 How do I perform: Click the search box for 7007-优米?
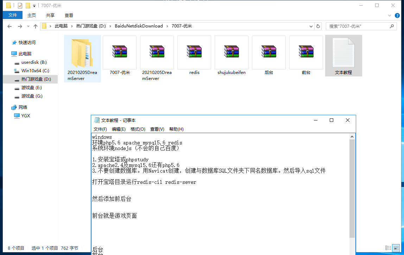pyautogui.click(x=358, y=26)
